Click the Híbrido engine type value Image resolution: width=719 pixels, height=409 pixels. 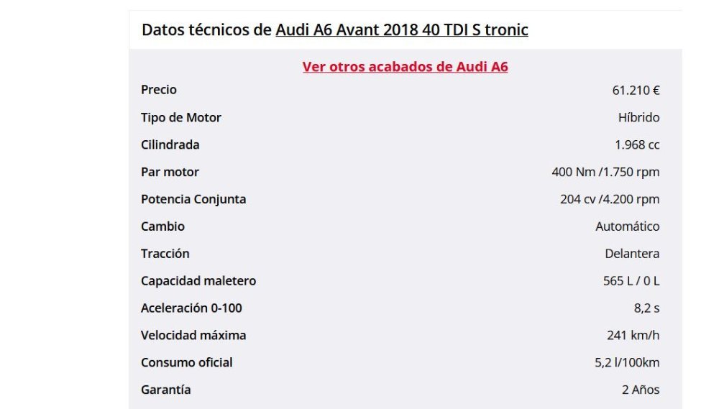tap(638, 117)
